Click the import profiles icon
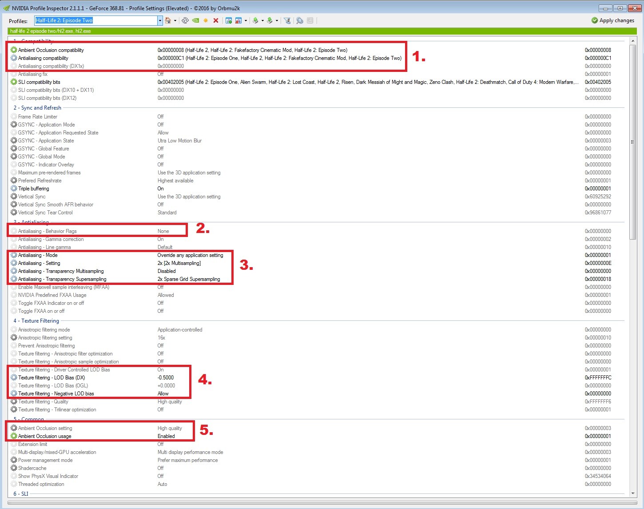Screen dimensions: 644x509 click(270, 20)
